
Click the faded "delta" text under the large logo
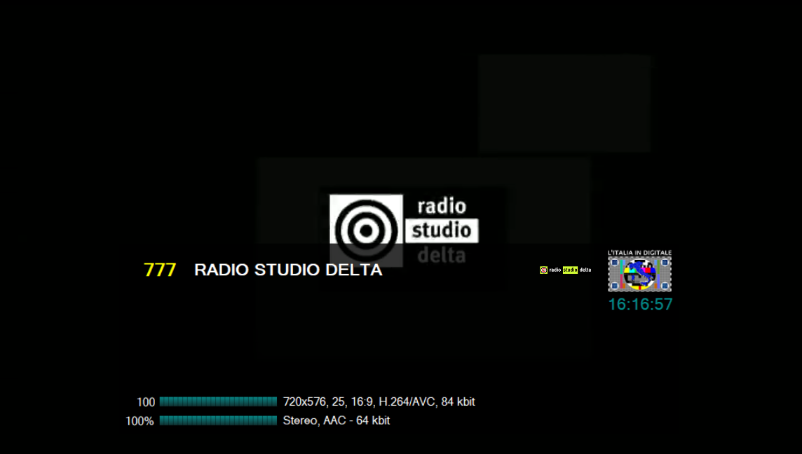tap(441, 255)
